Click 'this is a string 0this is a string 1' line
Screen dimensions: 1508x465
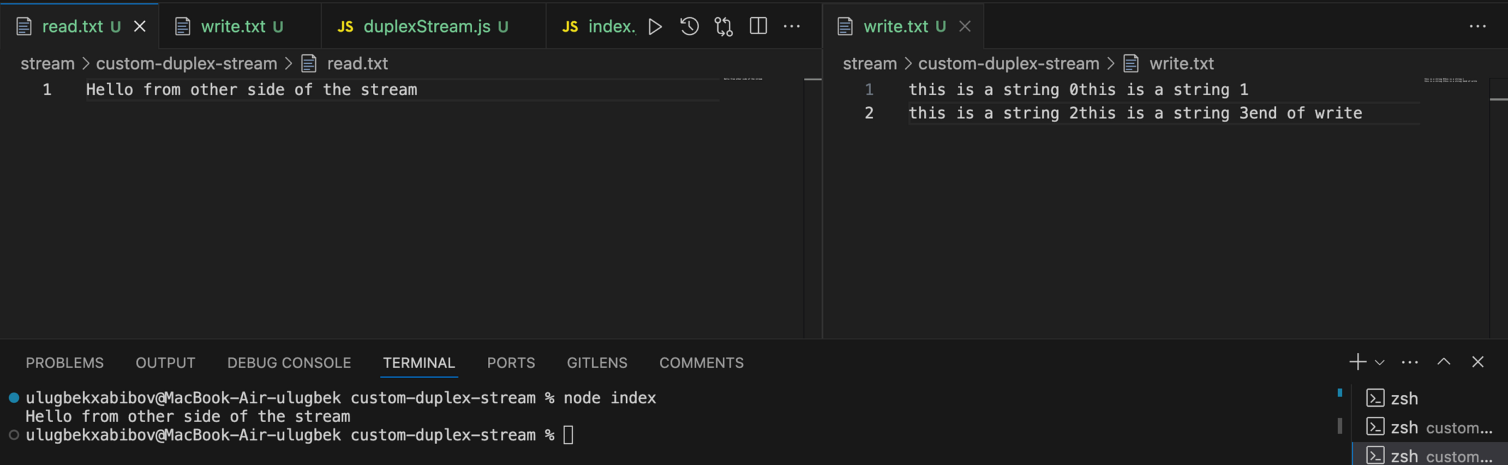tap(1078, 90)
